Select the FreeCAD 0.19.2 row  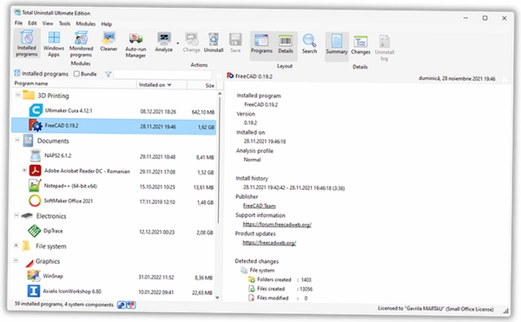pos(114,126)
